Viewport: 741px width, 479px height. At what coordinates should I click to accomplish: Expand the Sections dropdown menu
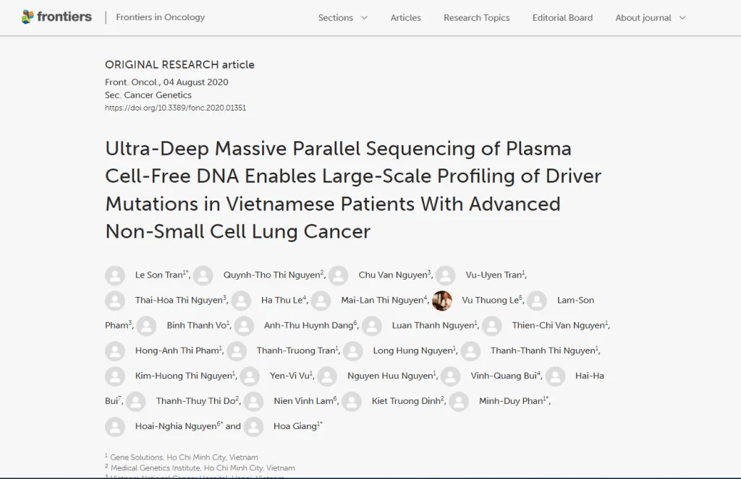tap(342, 17)
